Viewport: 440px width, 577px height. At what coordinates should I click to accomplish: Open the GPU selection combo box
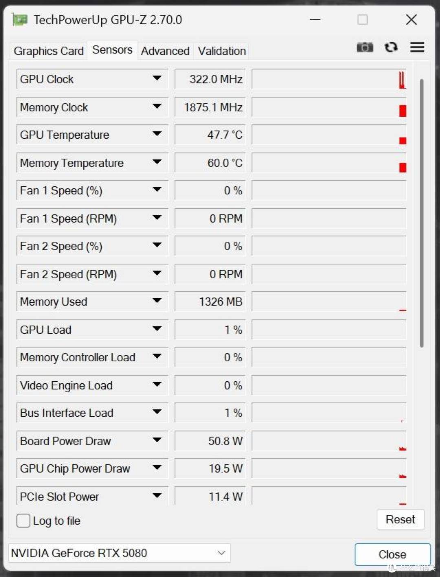pos(119,553)
